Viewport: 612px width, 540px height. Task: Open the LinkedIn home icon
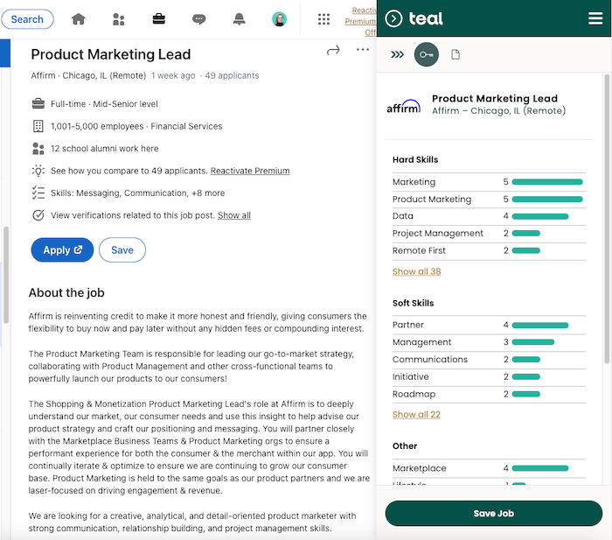(79, 18)
